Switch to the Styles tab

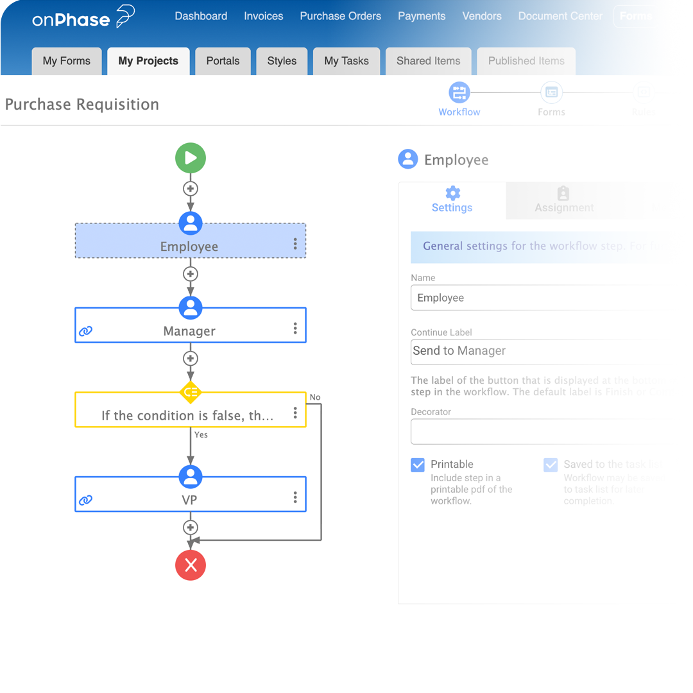(282, 61)
